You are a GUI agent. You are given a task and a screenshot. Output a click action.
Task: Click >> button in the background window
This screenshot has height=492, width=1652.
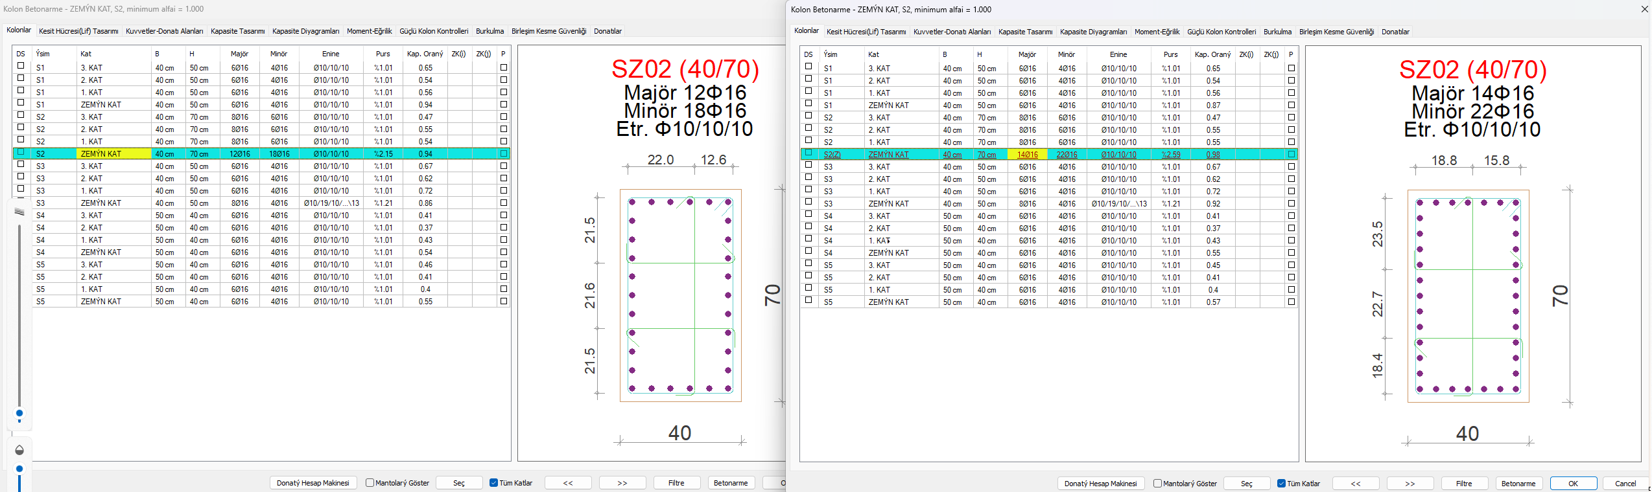622,483
